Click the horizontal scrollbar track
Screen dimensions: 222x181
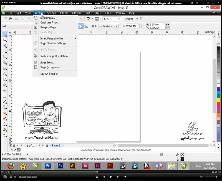pos(163,145)
